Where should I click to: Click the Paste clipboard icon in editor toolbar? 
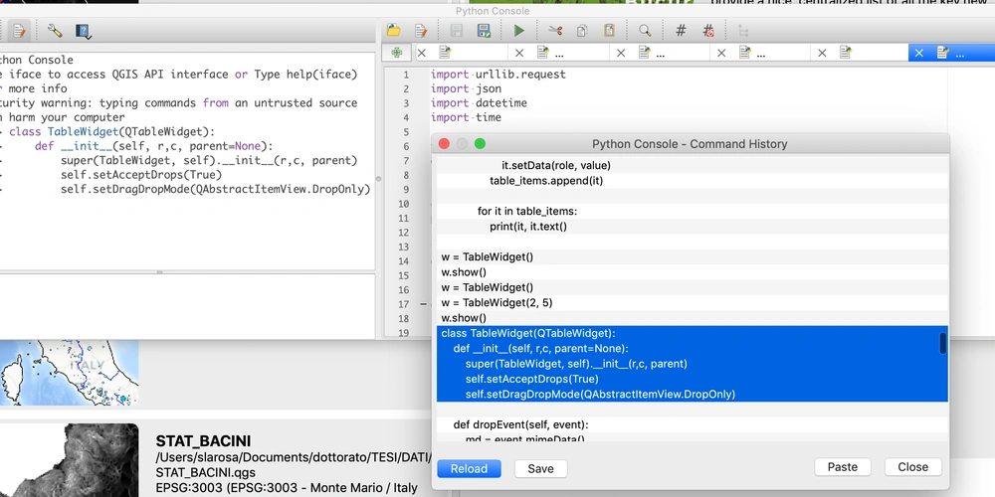[609, 31]
